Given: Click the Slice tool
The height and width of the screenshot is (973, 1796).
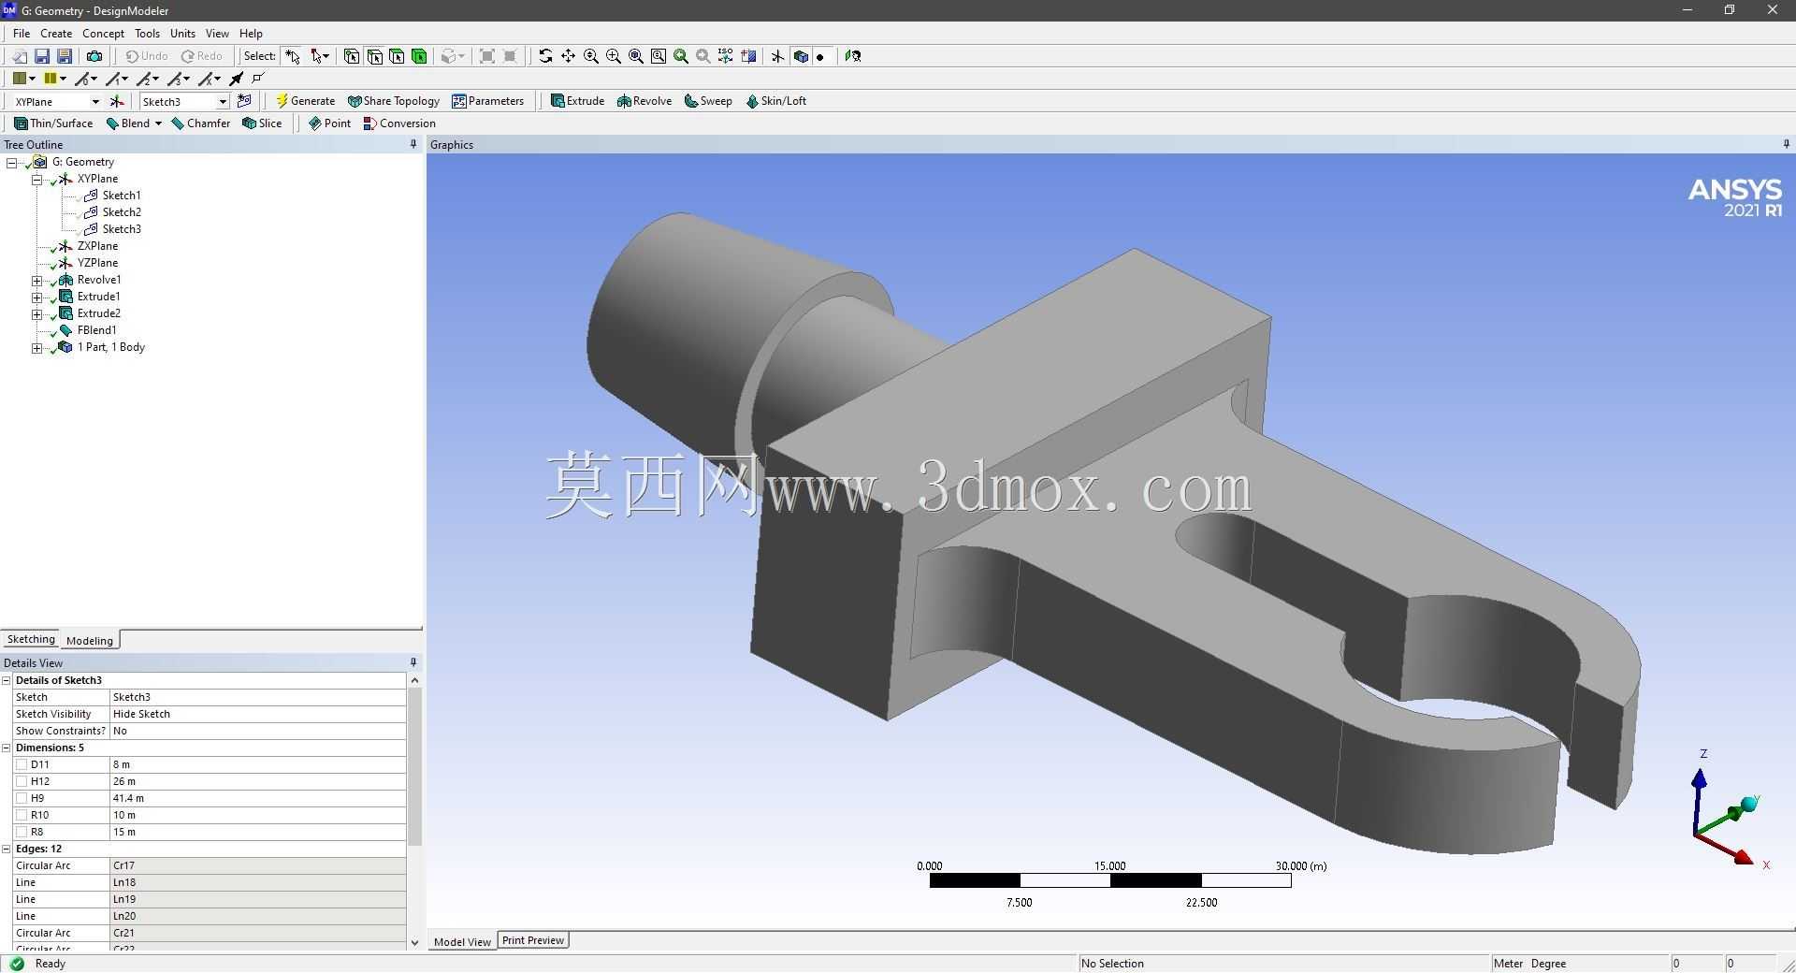Looking at the screenshot, I should [262, 123].
